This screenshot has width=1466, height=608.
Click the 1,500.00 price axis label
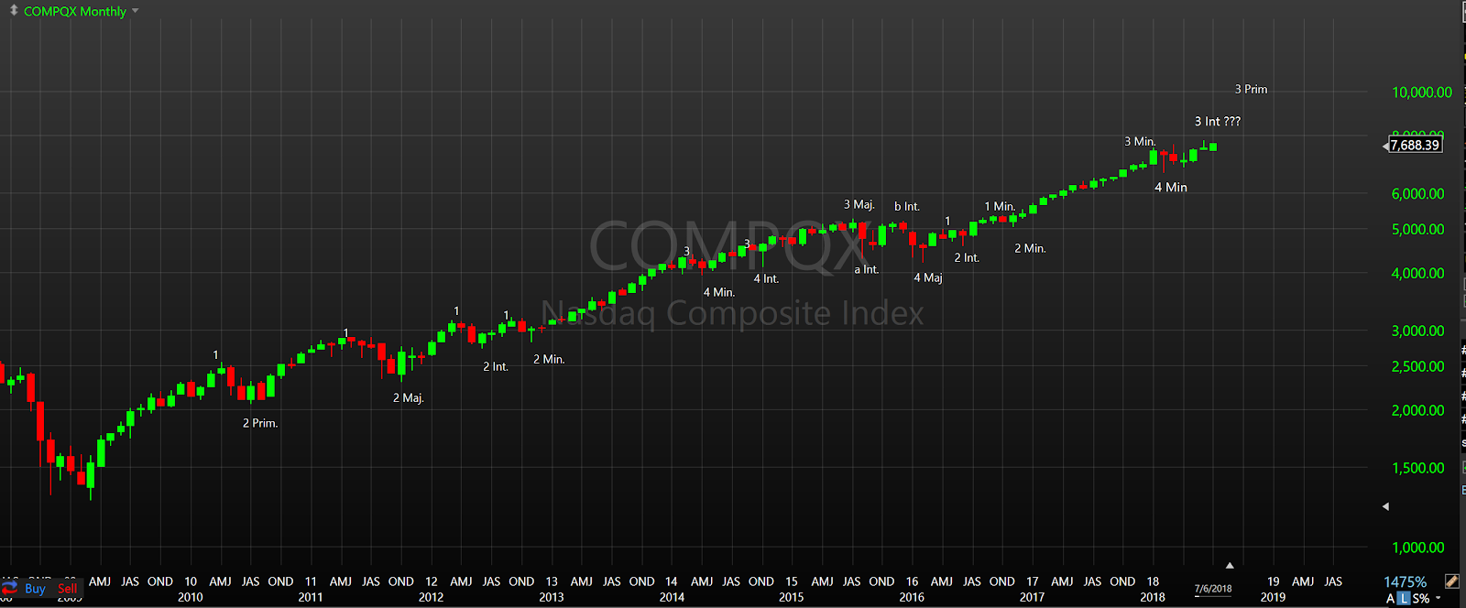click(1417, 468)
